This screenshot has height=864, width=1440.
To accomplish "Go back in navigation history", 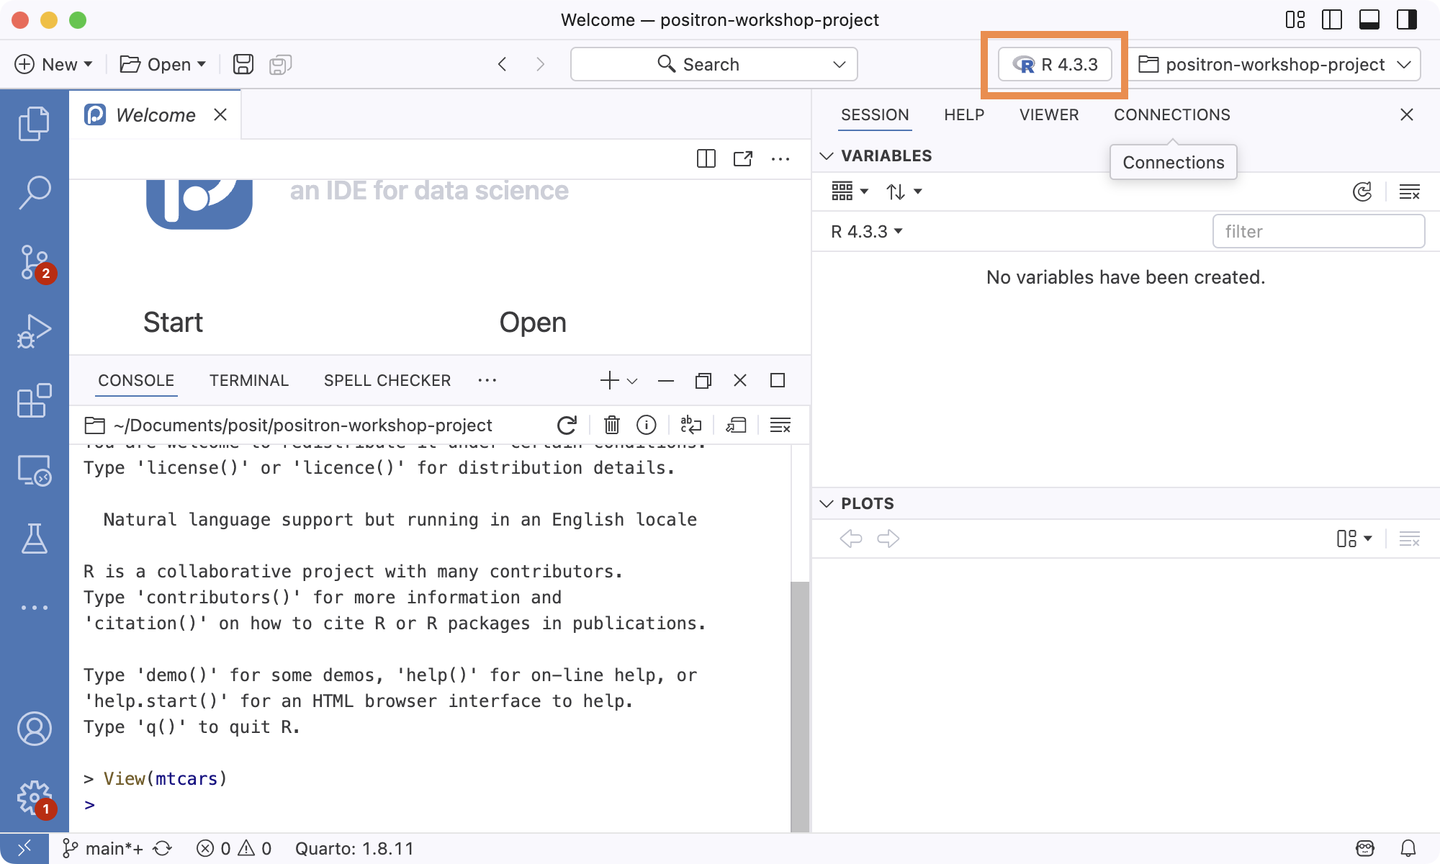I will [503, 64].
